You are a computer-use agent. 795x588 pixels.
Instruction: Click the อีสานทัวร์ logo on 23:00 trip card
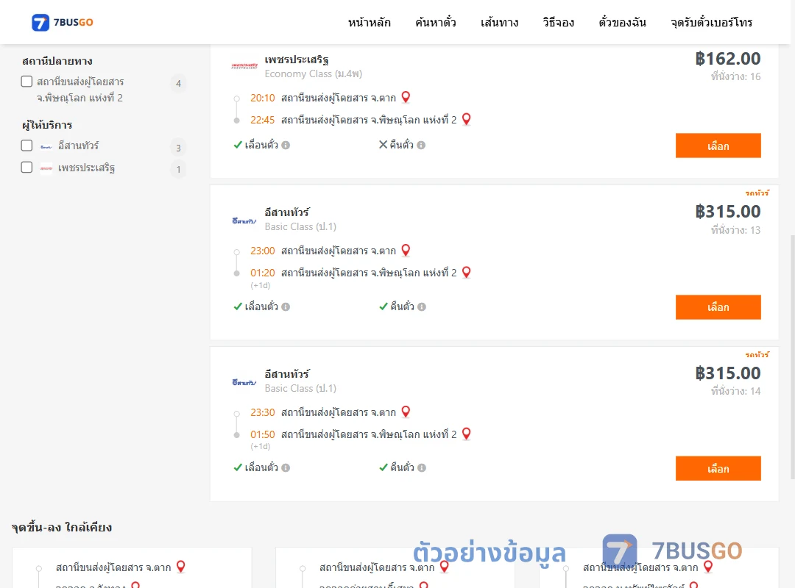[x=244, y=220]
